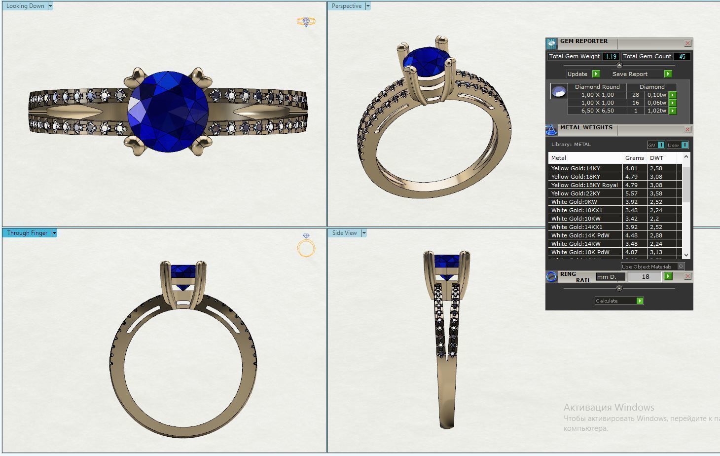Select the Perspective viewport label
This screenshot has height=456, width=720.
[347, 6]
